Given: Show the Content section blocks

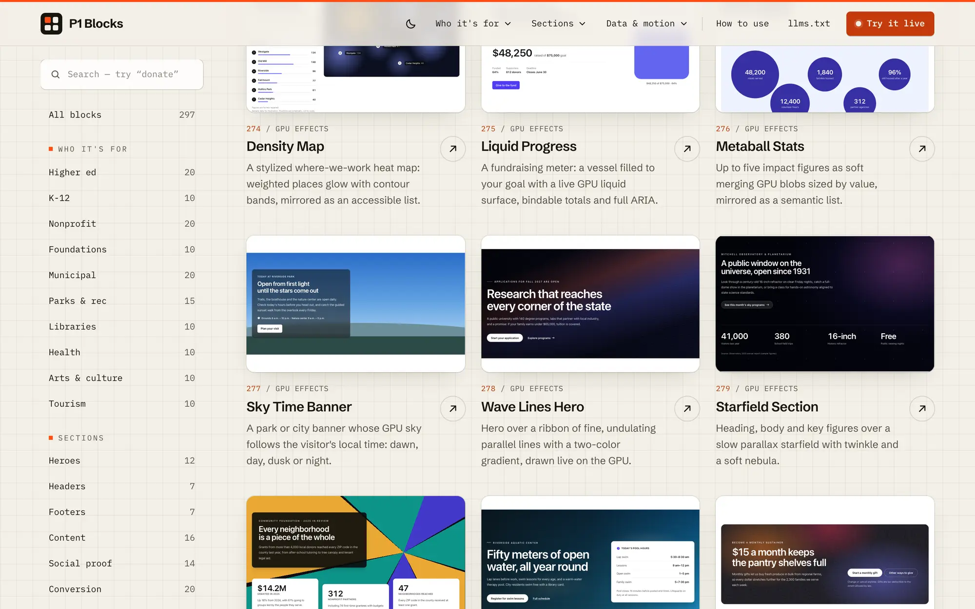Looking at the screenshot, I should click(122, 538).
